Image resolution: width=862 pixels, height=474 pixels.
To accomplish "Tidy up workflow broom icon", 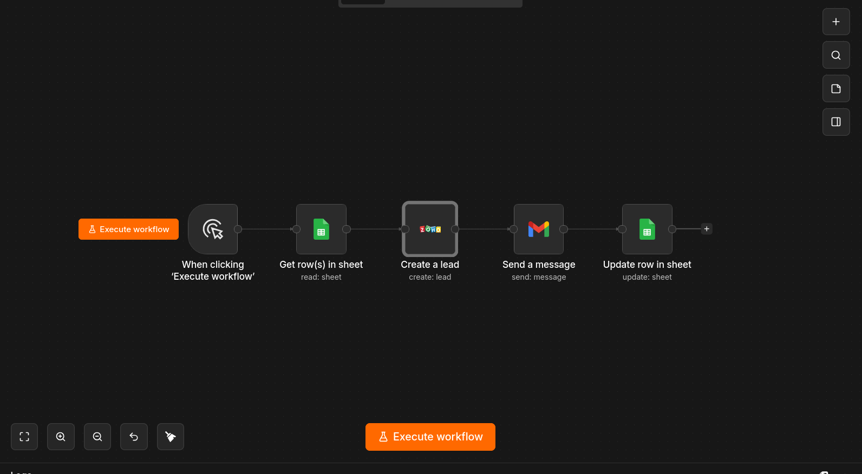I will click(171, 437).
